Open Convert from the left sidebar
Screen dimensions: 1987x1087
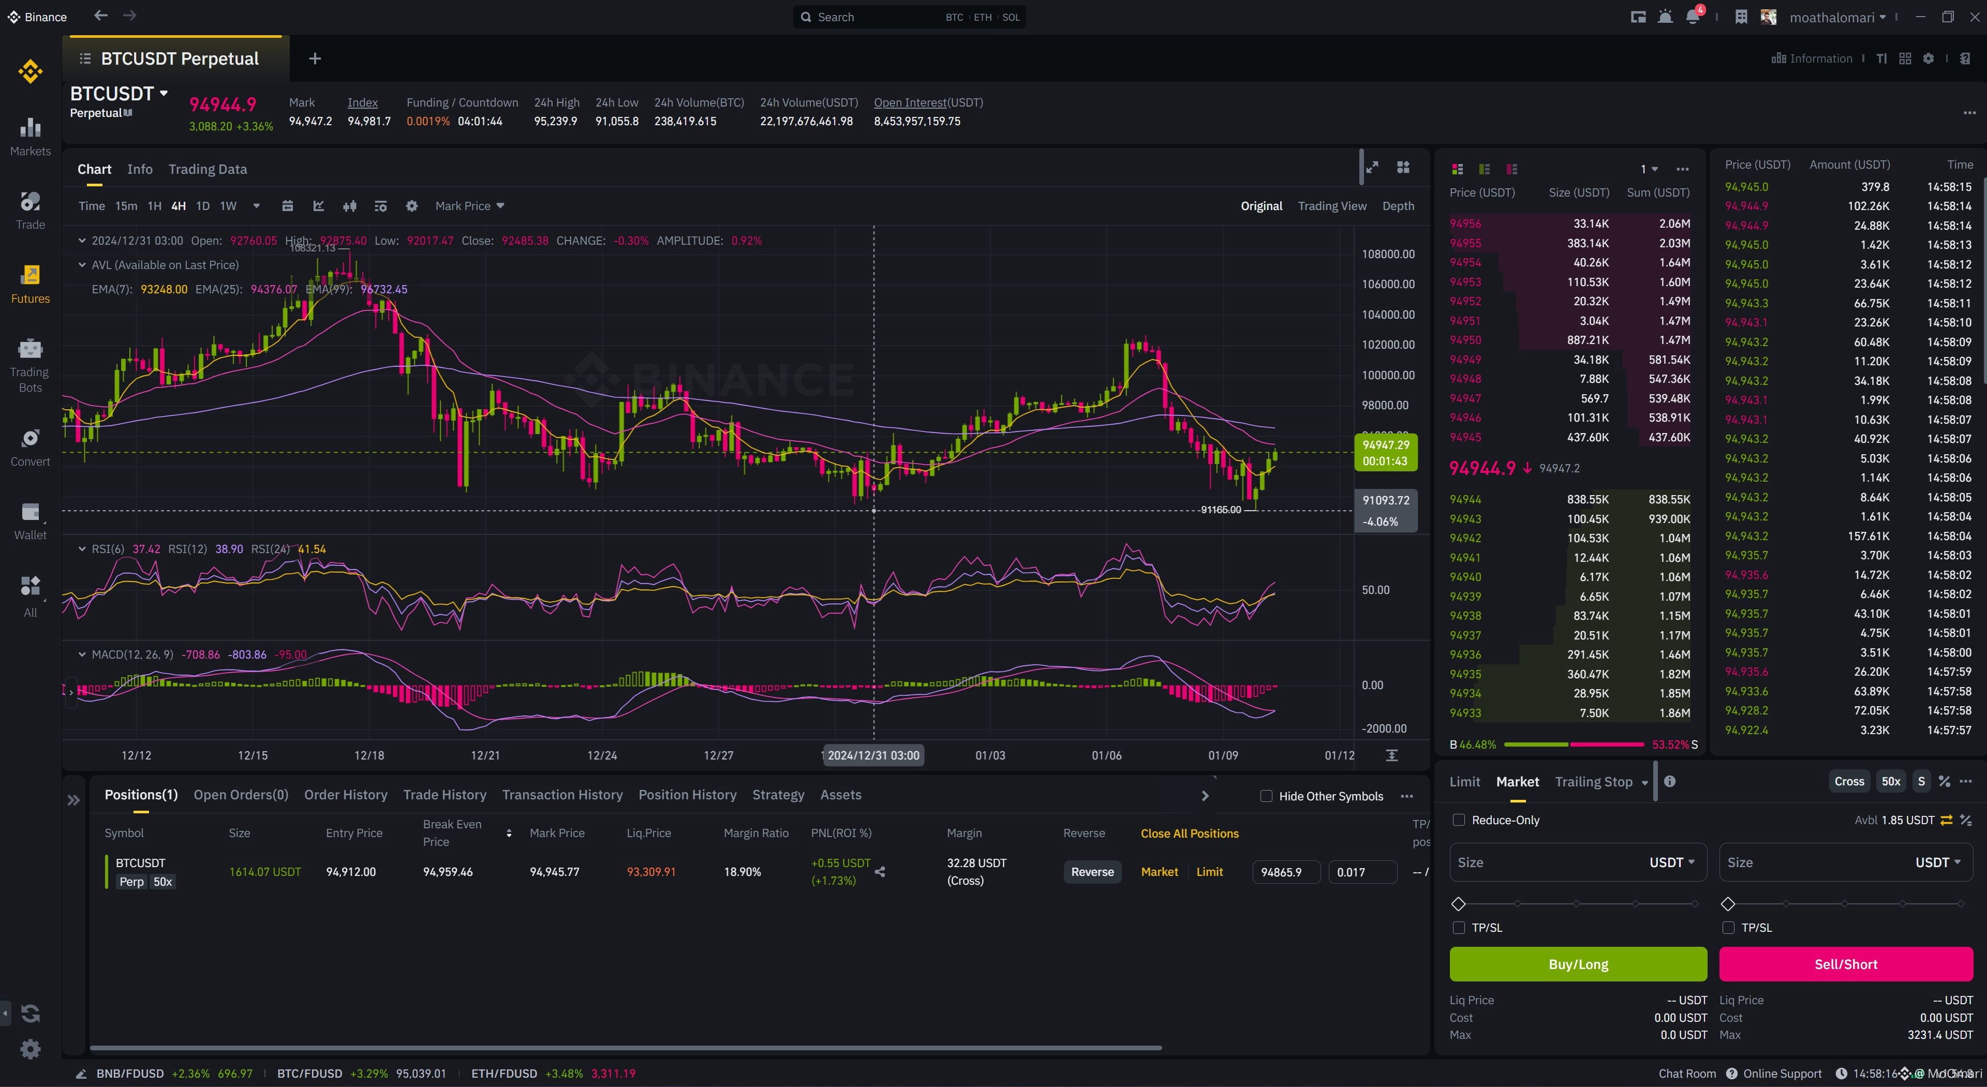click(x=30, y=448)
